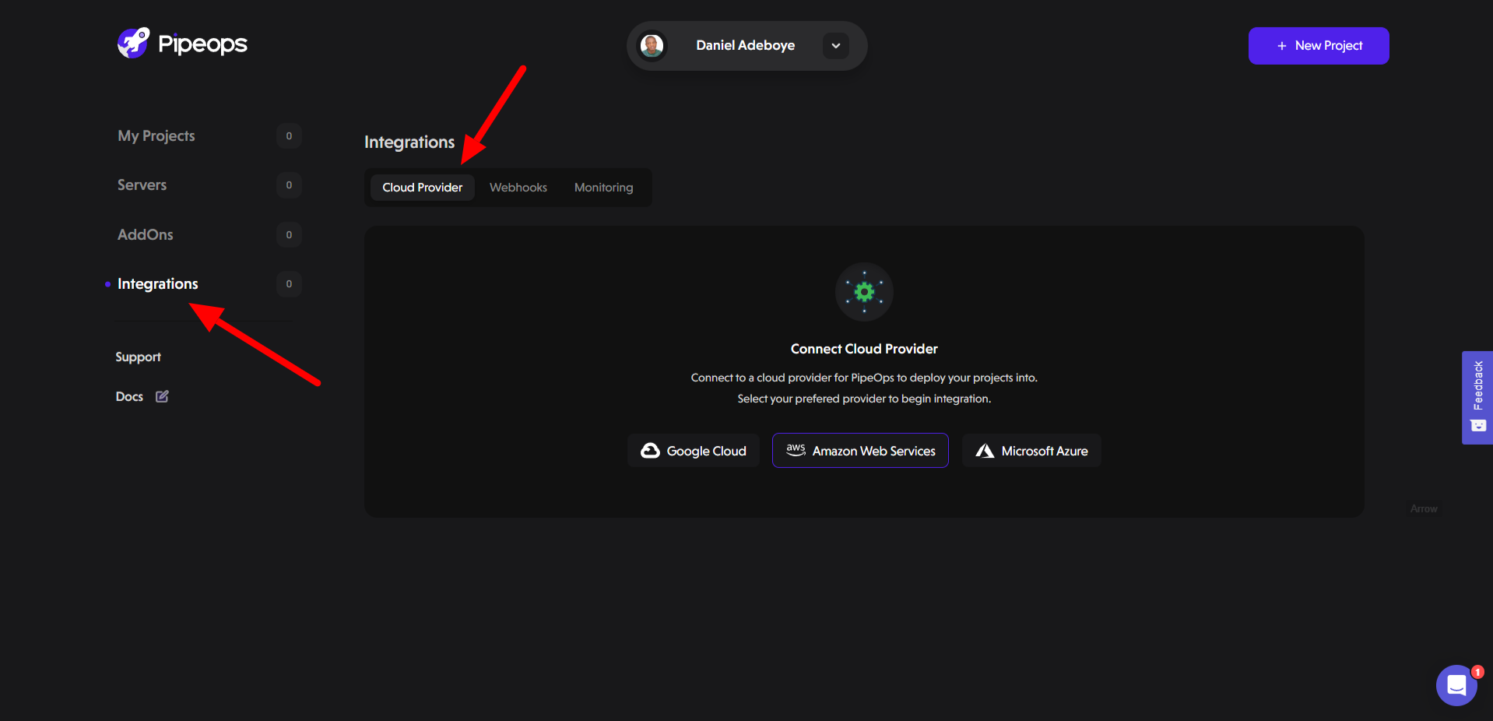Viewport: 1493px width, 721px height.
Task: Switch to the Webhooks tab
Action: pyautogui.click(x=518, y=188)
